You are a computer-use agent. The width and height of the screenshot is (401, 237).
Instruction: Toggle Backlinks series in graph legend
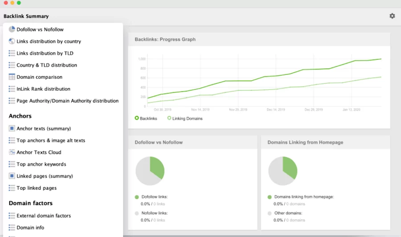(146, 118)
